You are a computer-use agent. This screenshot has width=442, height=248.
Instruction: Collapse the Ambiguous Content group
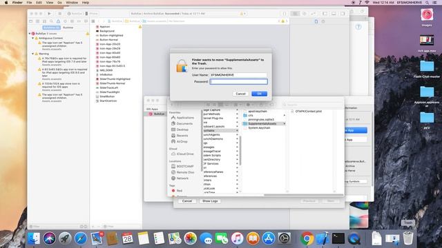pos(32,38)
